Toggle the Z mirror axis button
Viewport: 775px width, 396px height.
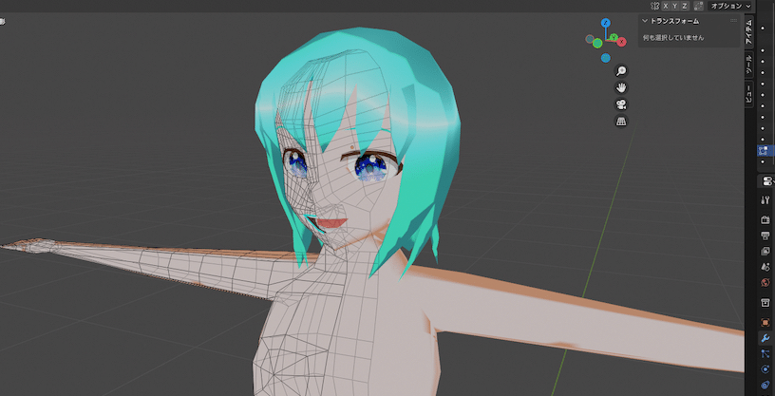(685, 6)
